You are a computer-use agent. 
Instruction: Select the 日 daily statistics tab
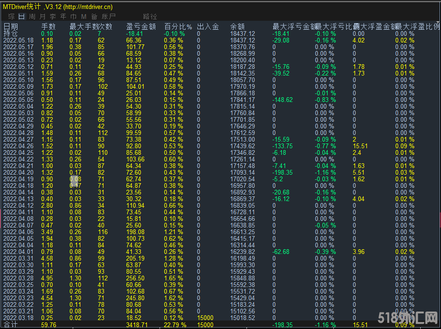coord(22,16)
